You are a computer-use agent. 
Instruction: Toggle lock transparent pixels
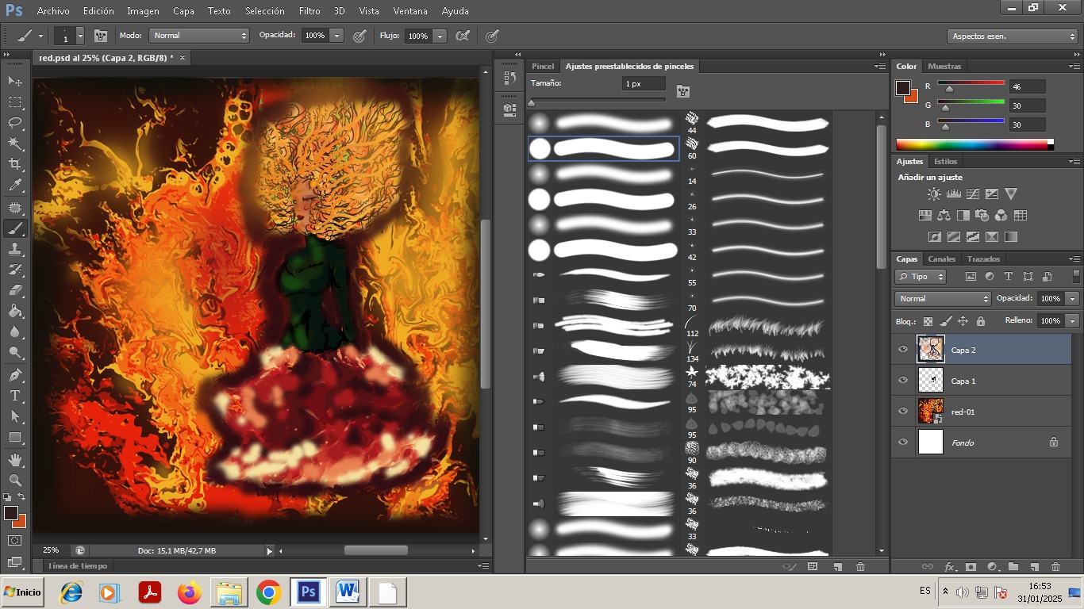928,321
